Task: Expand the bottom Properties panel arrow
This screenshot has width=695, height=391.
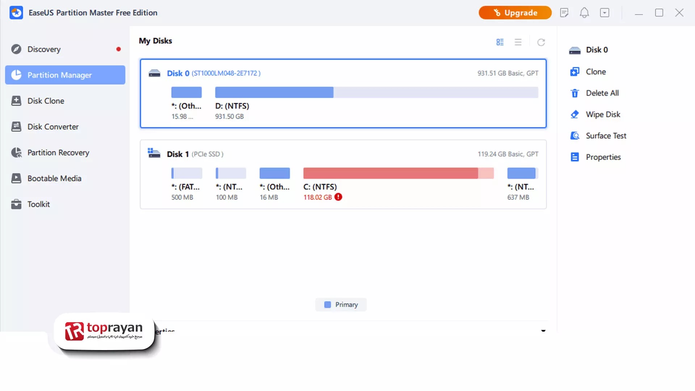Action: click(543, 330)
